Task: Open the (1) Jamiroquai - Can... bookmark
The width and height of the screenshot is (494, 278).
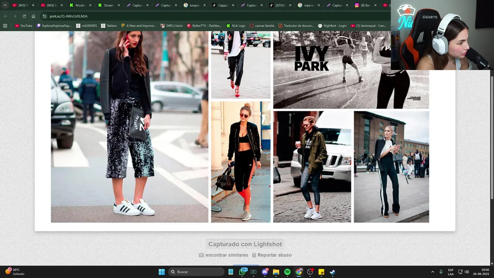Action: tap(368, 26)
